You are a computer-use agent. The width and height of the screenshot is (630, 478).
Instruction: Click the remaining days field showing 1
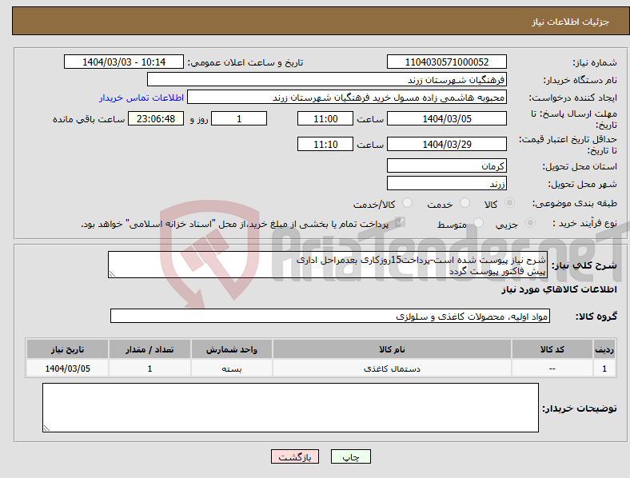pyautogui.click(x=239, y=118)
